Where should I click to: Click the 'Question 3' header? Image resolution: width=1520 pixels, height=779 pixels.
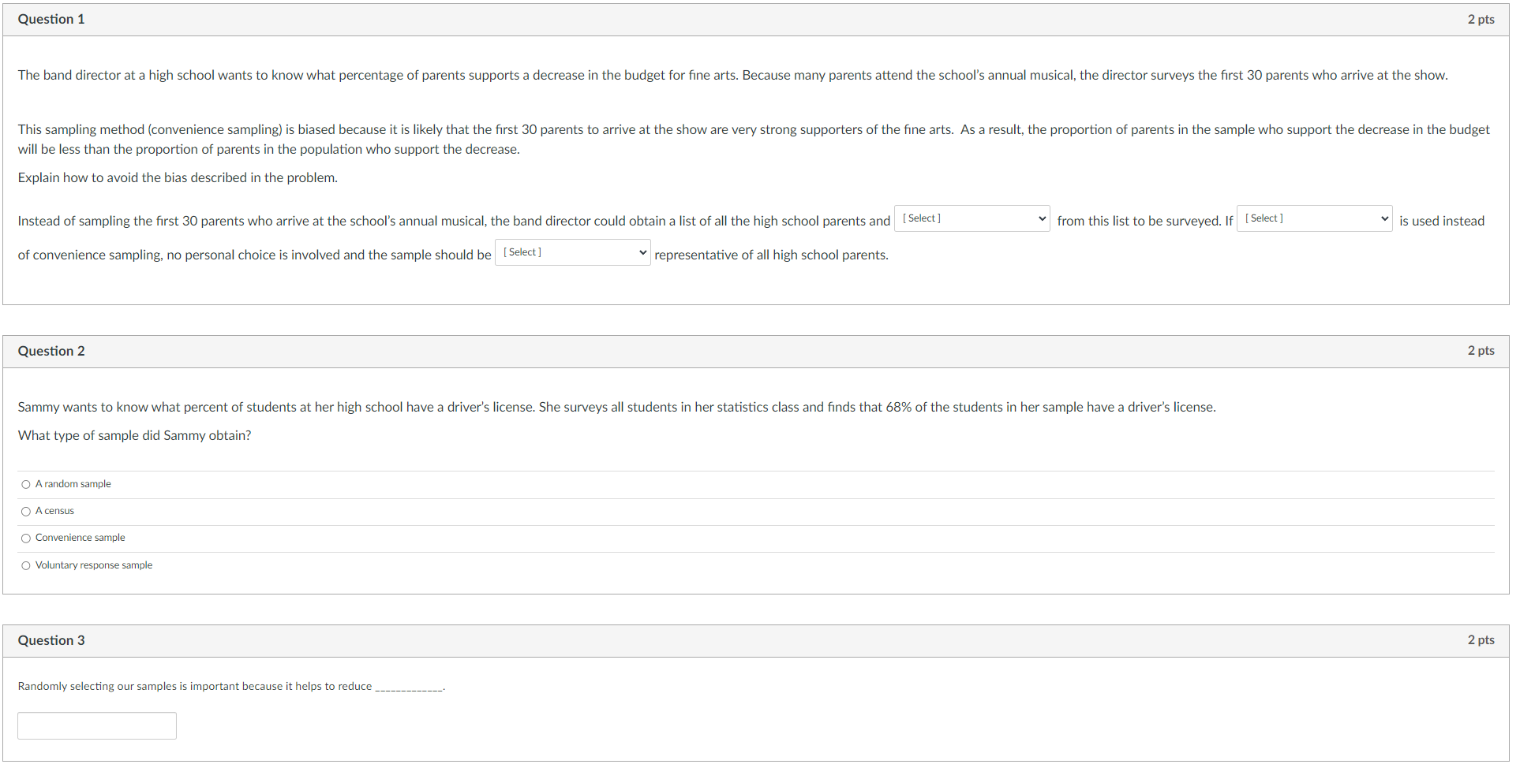pyautogui.click(x=51, y=639)
